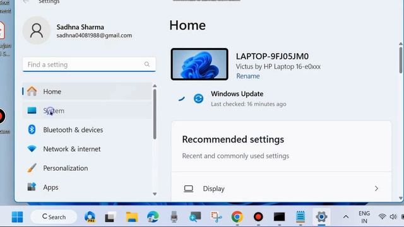The height and width of the screenshot is (227, 404).
Task: Open Copilot preview from taskbar
Action: click(90, 217)
